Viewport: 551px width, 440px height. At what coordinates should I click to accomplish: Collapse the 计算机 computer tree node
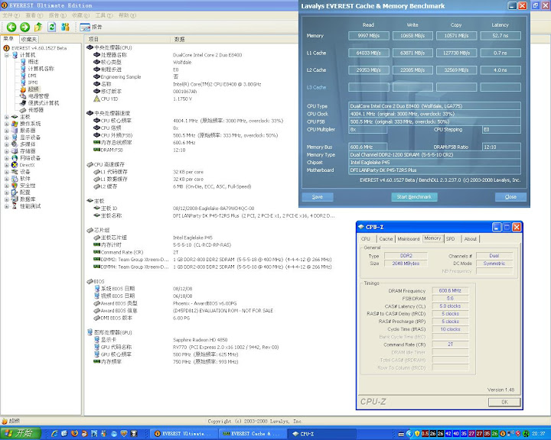(x=6, y=55)
